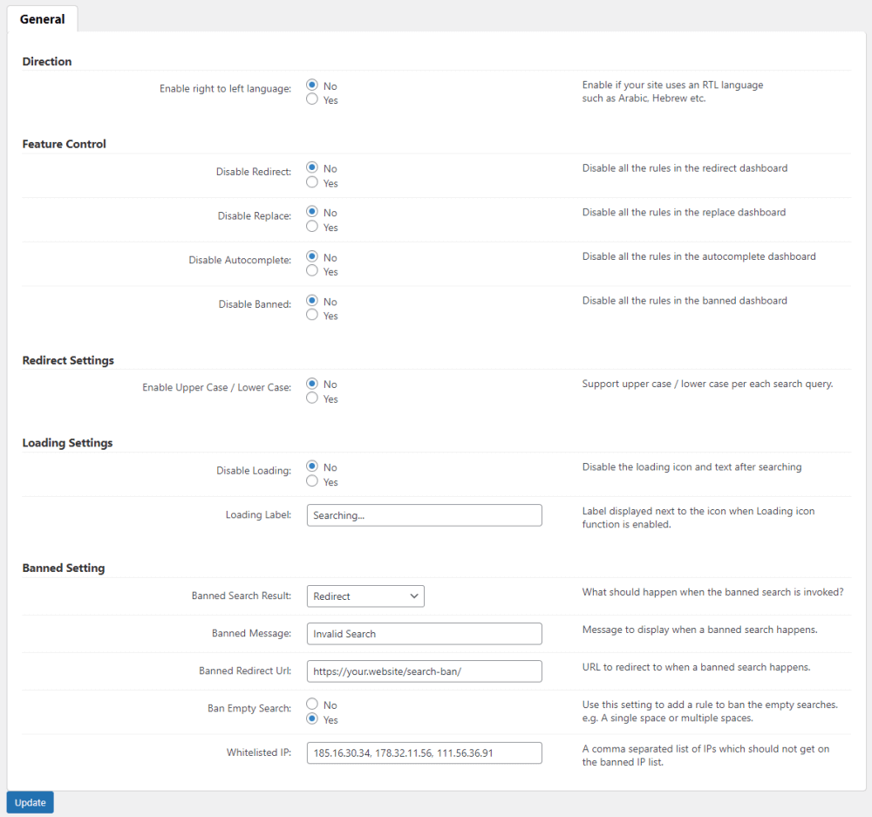Choose No for Disable Autocomplete
The height and width of the screenshot is (817, 872).
pyautogui.click(x=312, y=257)
